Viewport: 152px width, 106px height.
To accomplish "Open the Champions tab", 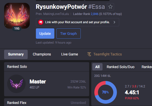I will point(42,54).
